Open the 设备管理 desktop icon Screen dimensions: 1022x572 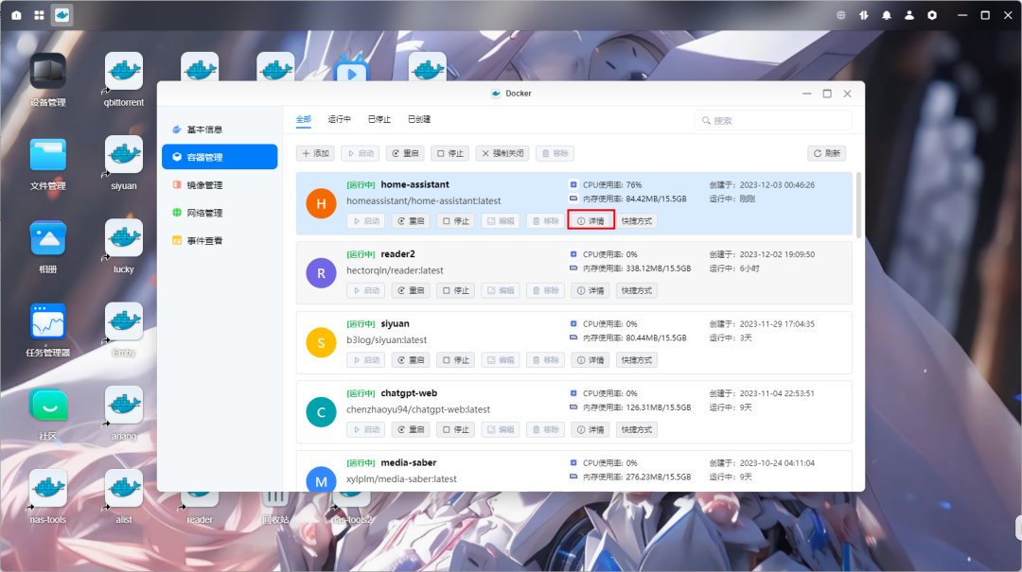click(x=47, y=71)
